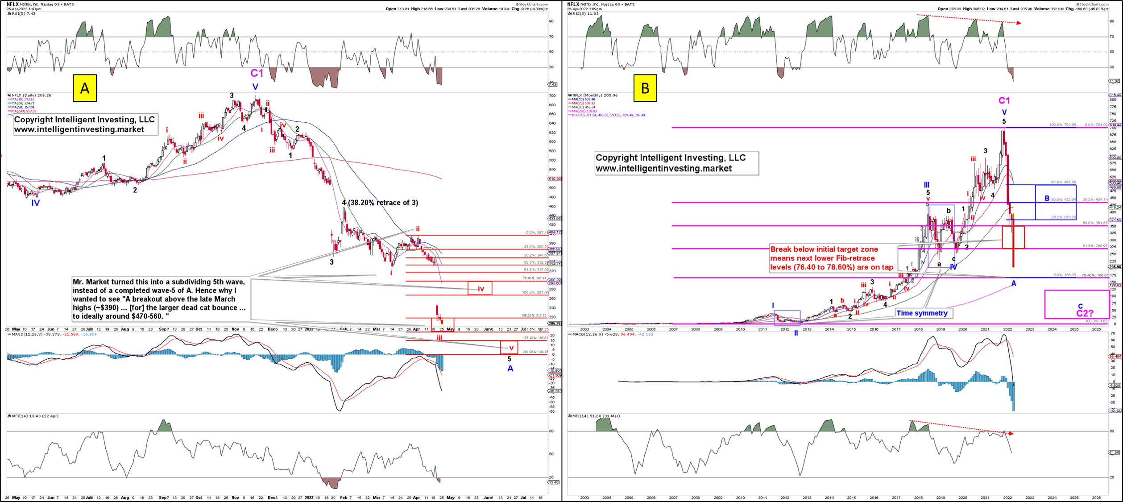Click the StockCharts.com credit in chart A
The height and width of the screenshot is (502, 1123).
[532, 4]
